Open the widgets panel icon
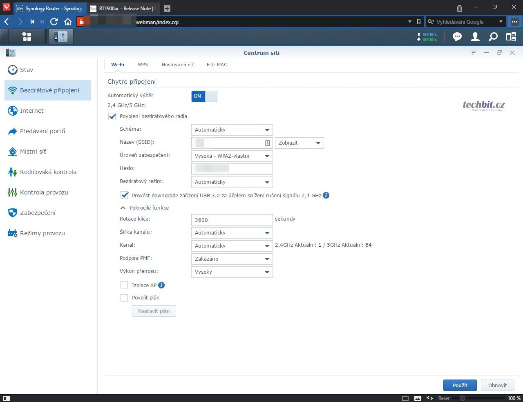Viewport: 523px width, 402px height. (x=511, y=37)
